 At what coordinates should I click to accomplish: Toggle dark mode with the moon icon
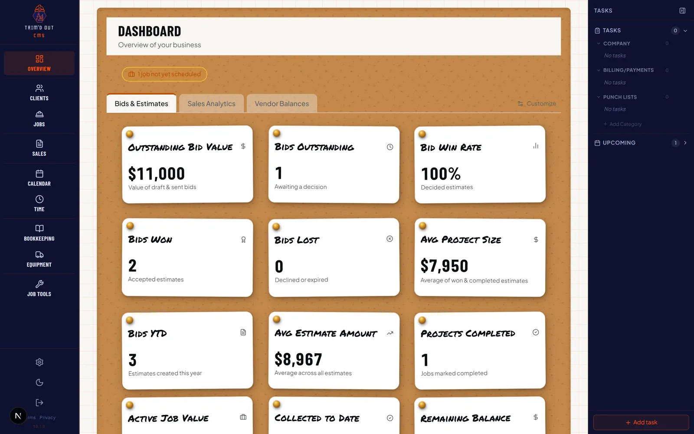tap(39, 382)
